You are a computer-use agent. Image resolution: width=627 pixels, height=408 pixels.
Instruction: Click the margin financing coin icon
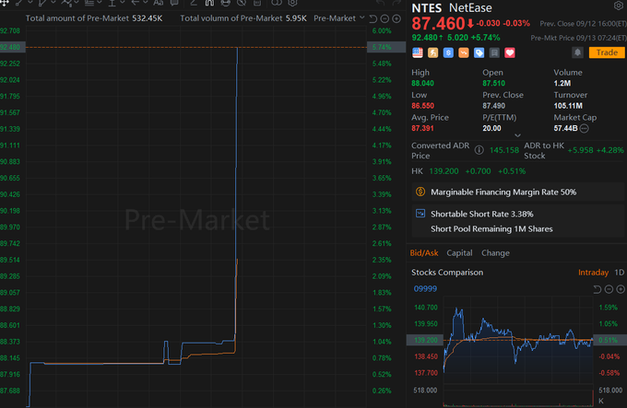pos(420,192)
